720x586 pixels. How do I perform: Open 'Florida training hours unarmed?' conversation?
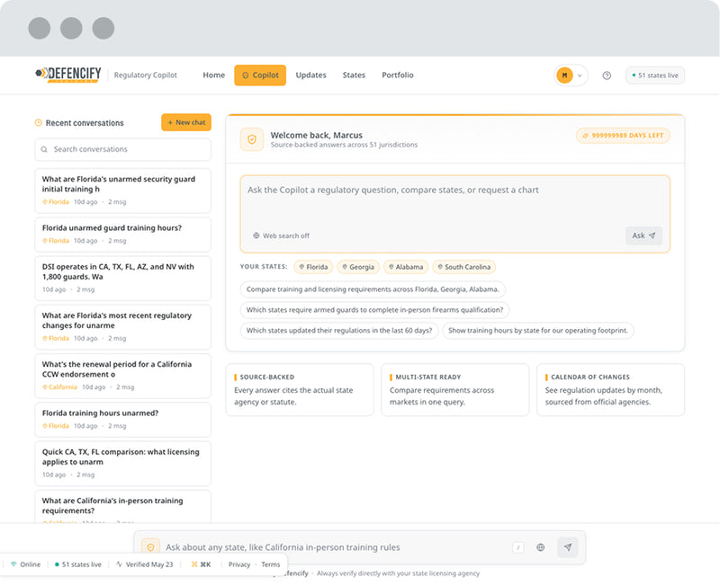(123, 420)
